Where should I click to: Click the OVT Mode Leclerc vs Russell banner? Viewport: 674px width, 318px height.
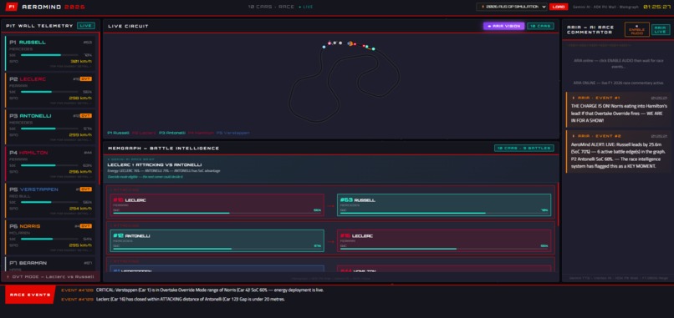[50, 277]
